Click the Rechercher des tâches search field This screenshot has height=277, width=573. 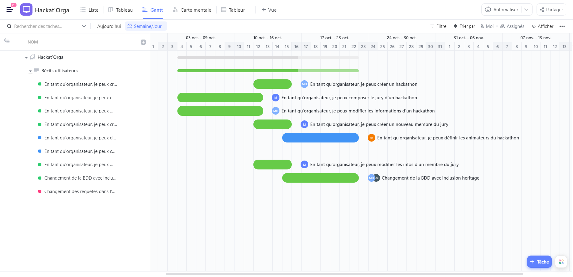coord(46,26)
